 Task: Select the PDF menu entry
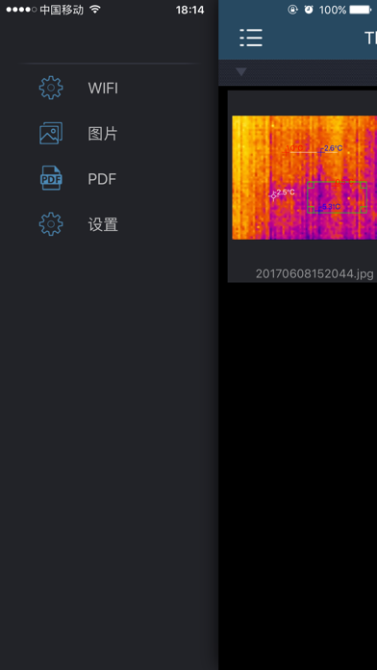102,179
